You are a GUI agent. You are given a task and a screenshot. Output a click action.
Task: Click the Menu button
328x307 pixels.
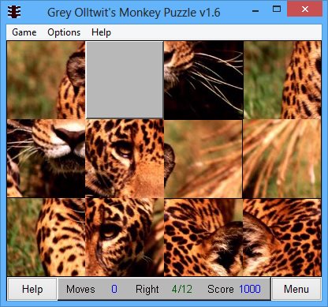296,289
